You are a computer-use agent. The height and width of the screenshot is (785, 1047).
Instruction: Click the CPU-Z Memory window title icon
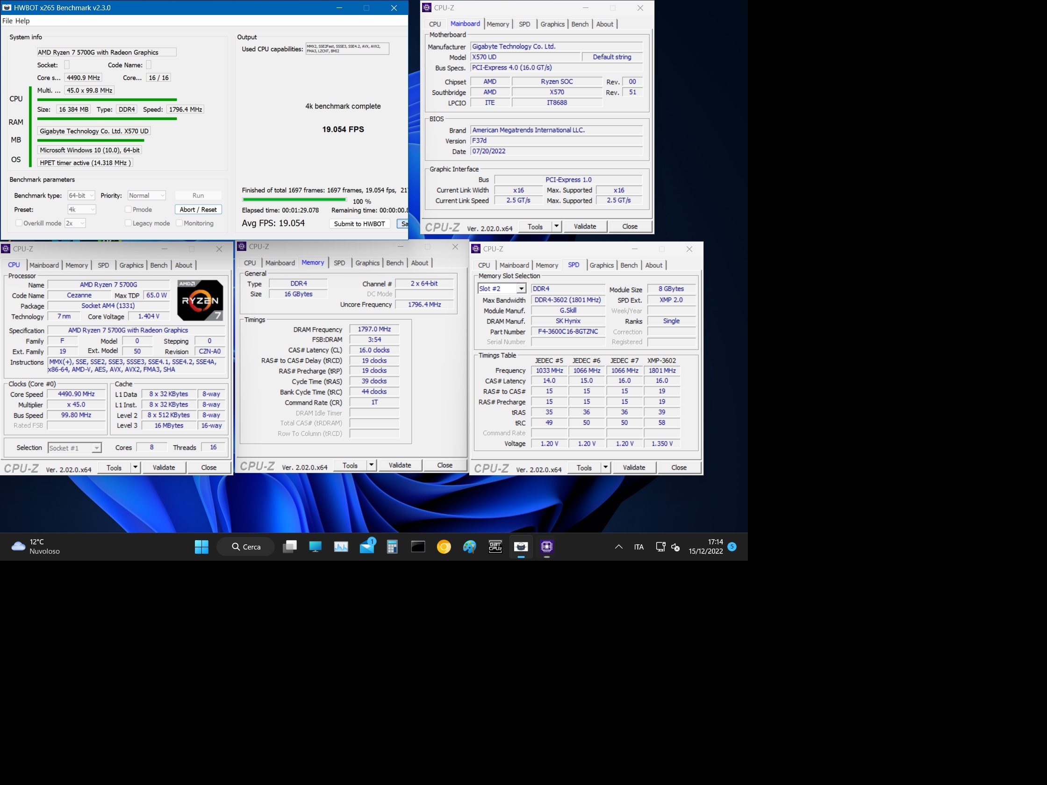coord(241,247)
